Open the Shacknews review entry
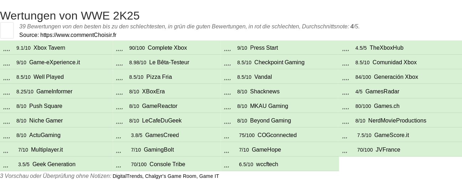The image size is (462, 180). (265, 91)
